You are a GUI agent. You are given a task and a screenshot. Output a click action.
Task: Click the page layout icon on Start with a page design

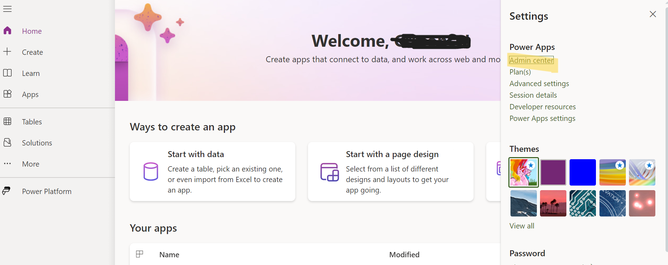tap(329, 172)
